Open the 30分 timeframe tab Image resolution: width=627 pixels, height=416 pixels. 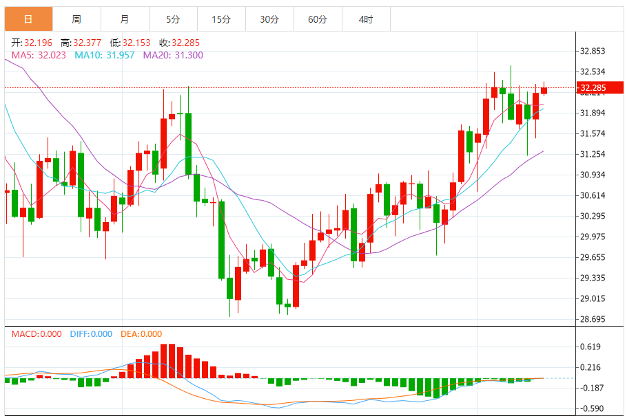click(269, 19)
